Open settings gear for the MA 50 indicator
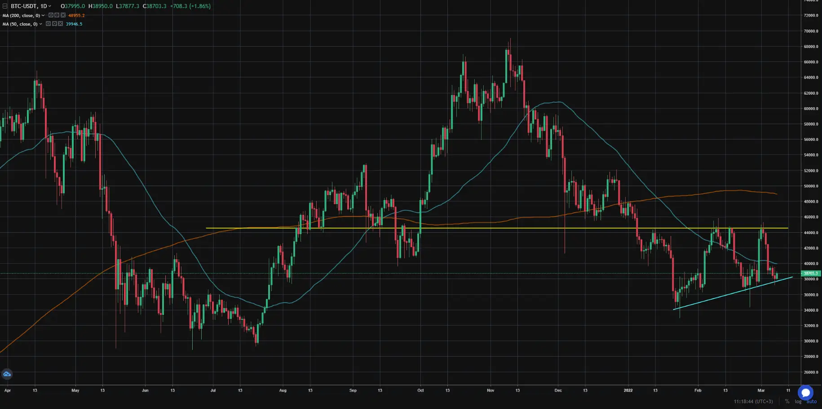 tap(54, 24)
